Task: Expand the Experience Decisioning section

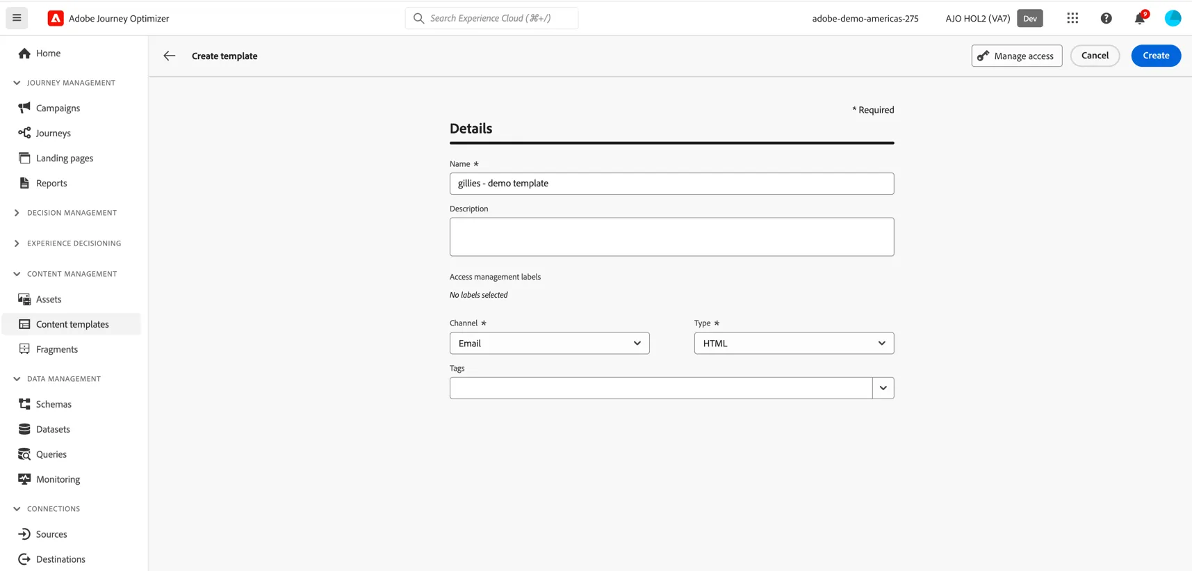Action: click(x=17, y=243)
